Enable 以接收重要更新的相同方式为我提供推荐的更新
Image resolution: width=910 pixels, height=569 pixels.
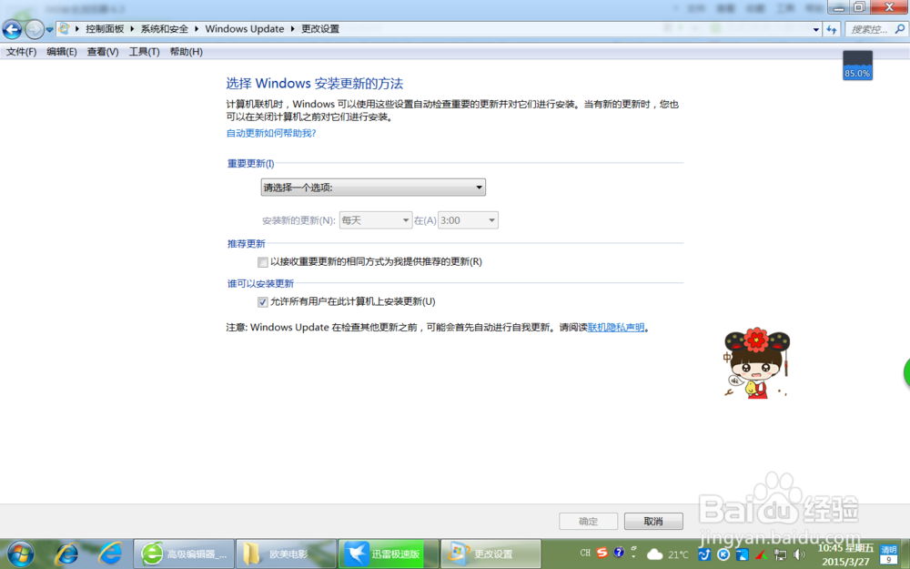[x=263, y=262]
